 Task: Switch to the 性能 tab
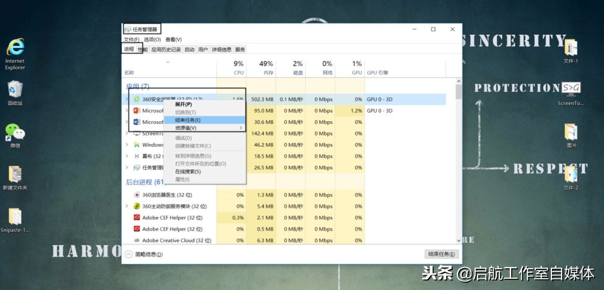coord(143,49)
